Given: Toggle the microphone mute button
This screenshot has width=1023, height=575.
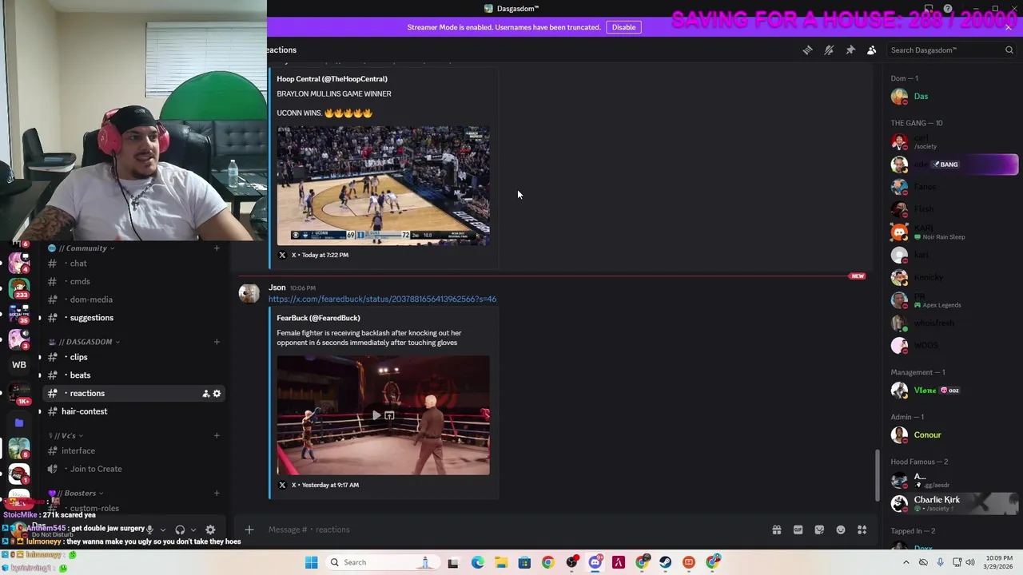Looking at the screenshot, I should [149, 529].
